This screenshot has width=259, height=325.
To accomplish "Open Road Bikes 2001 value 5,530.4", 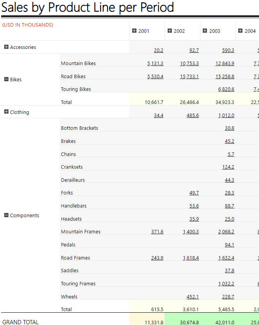I will coord(155,77).
